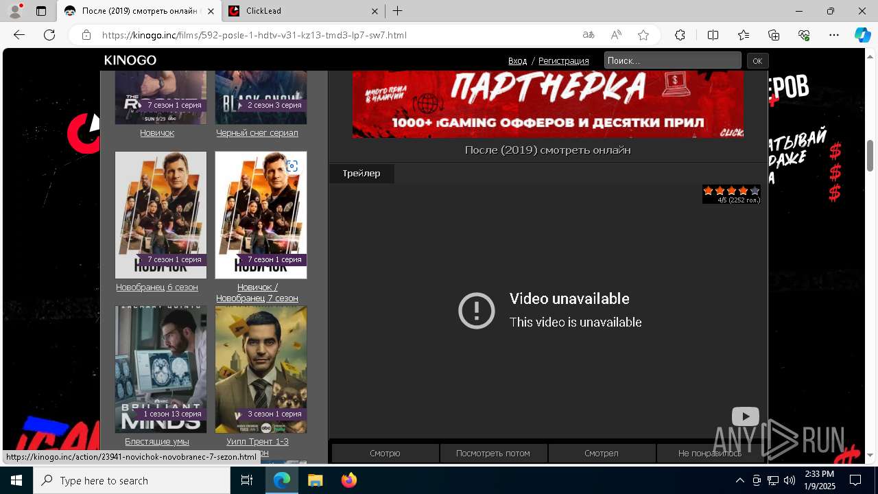878x494 pixels.
Task: Close the ClickLead tab
Action: click(375, 11)
